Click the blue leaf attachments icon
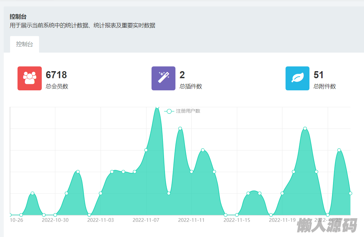The height and width of the screenshot is (237, 364). pyautogui.click(x=297, y=78)
